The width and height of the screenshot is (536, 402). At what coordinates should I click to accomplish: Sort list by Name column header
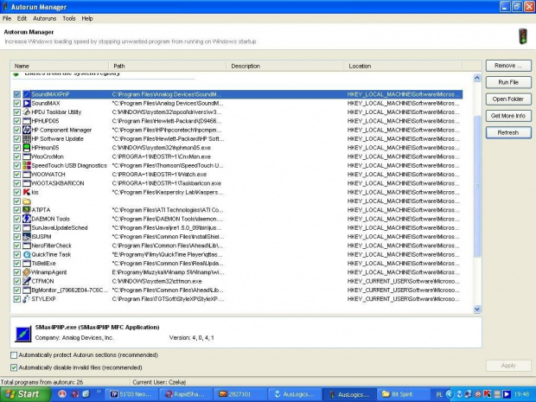[60, 66]
